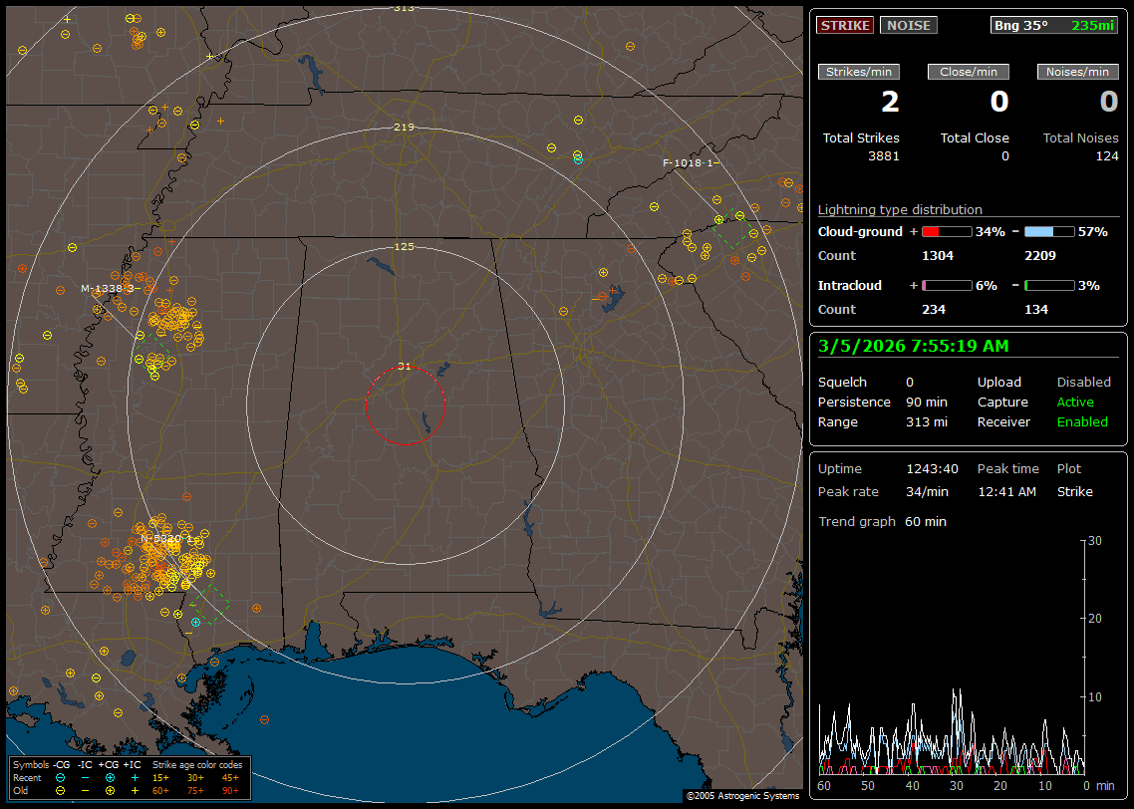Click the negative cloud-ground blue percentage bar
Viewport: 1134px width, 809px height.
1049,232
